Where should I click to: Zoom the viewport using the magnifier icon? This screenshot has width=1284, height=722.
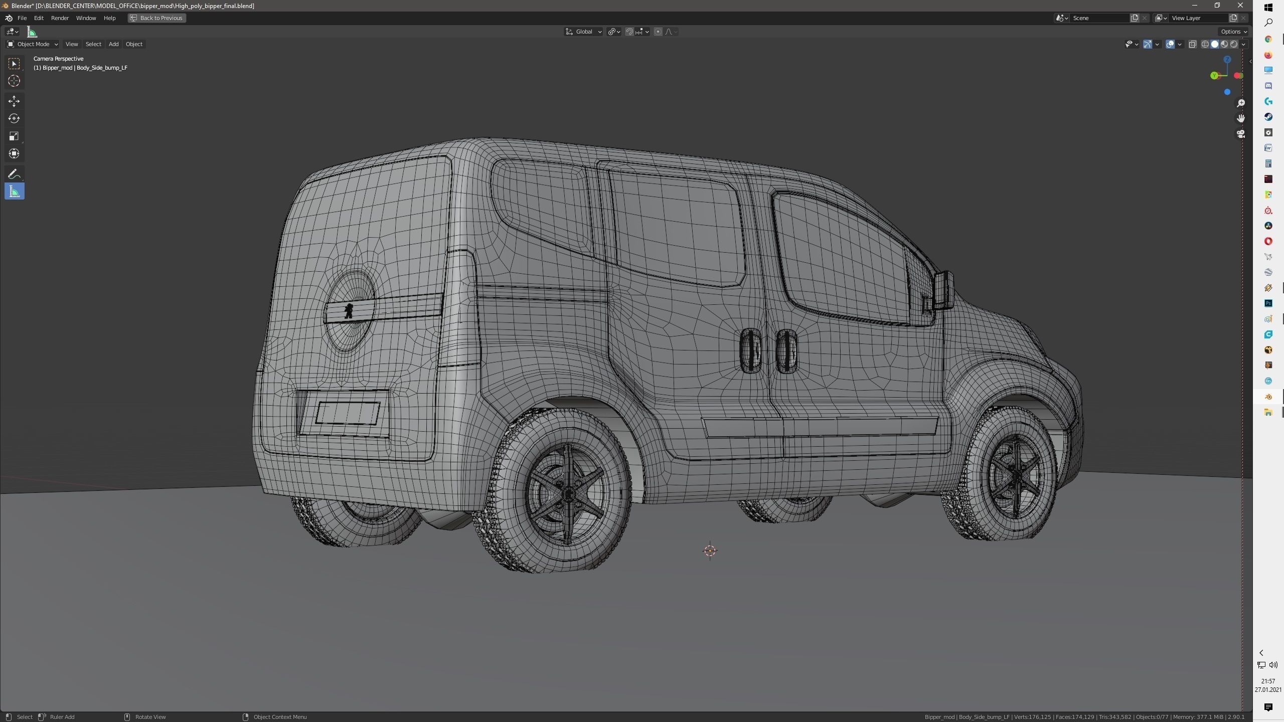[x=1240, y=103]
